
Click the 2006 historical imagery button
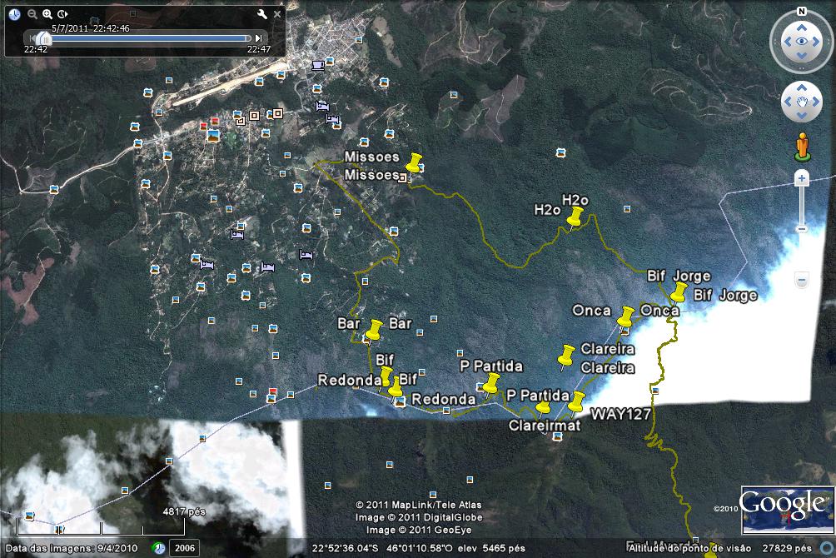tap(184, 548)
